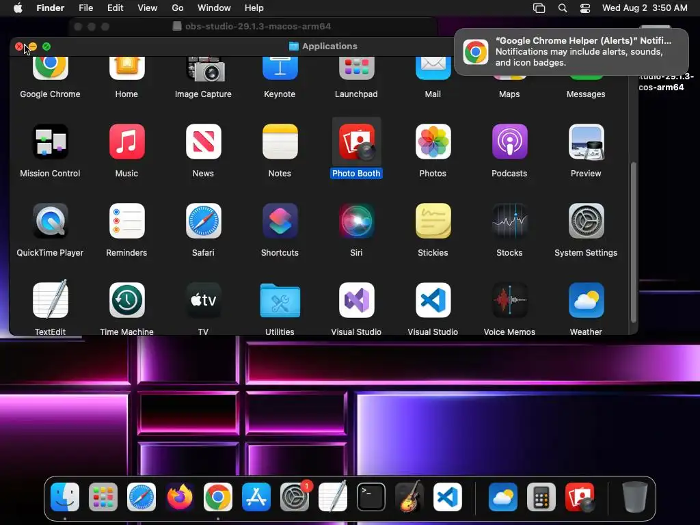Open the Photos app icon

(433, 142)
